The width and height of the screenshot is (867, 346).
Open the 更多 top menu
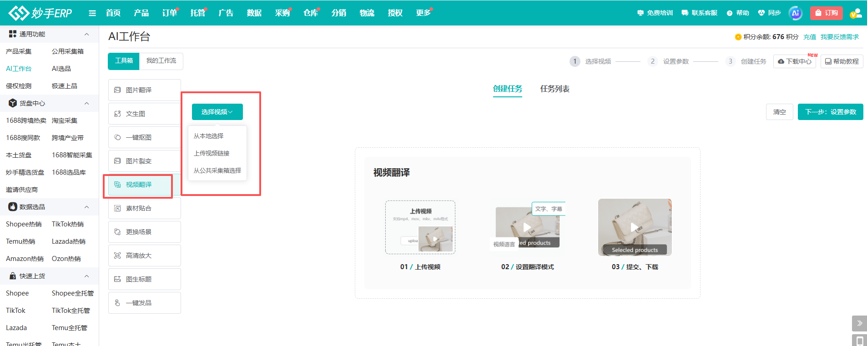pos(423,13)
